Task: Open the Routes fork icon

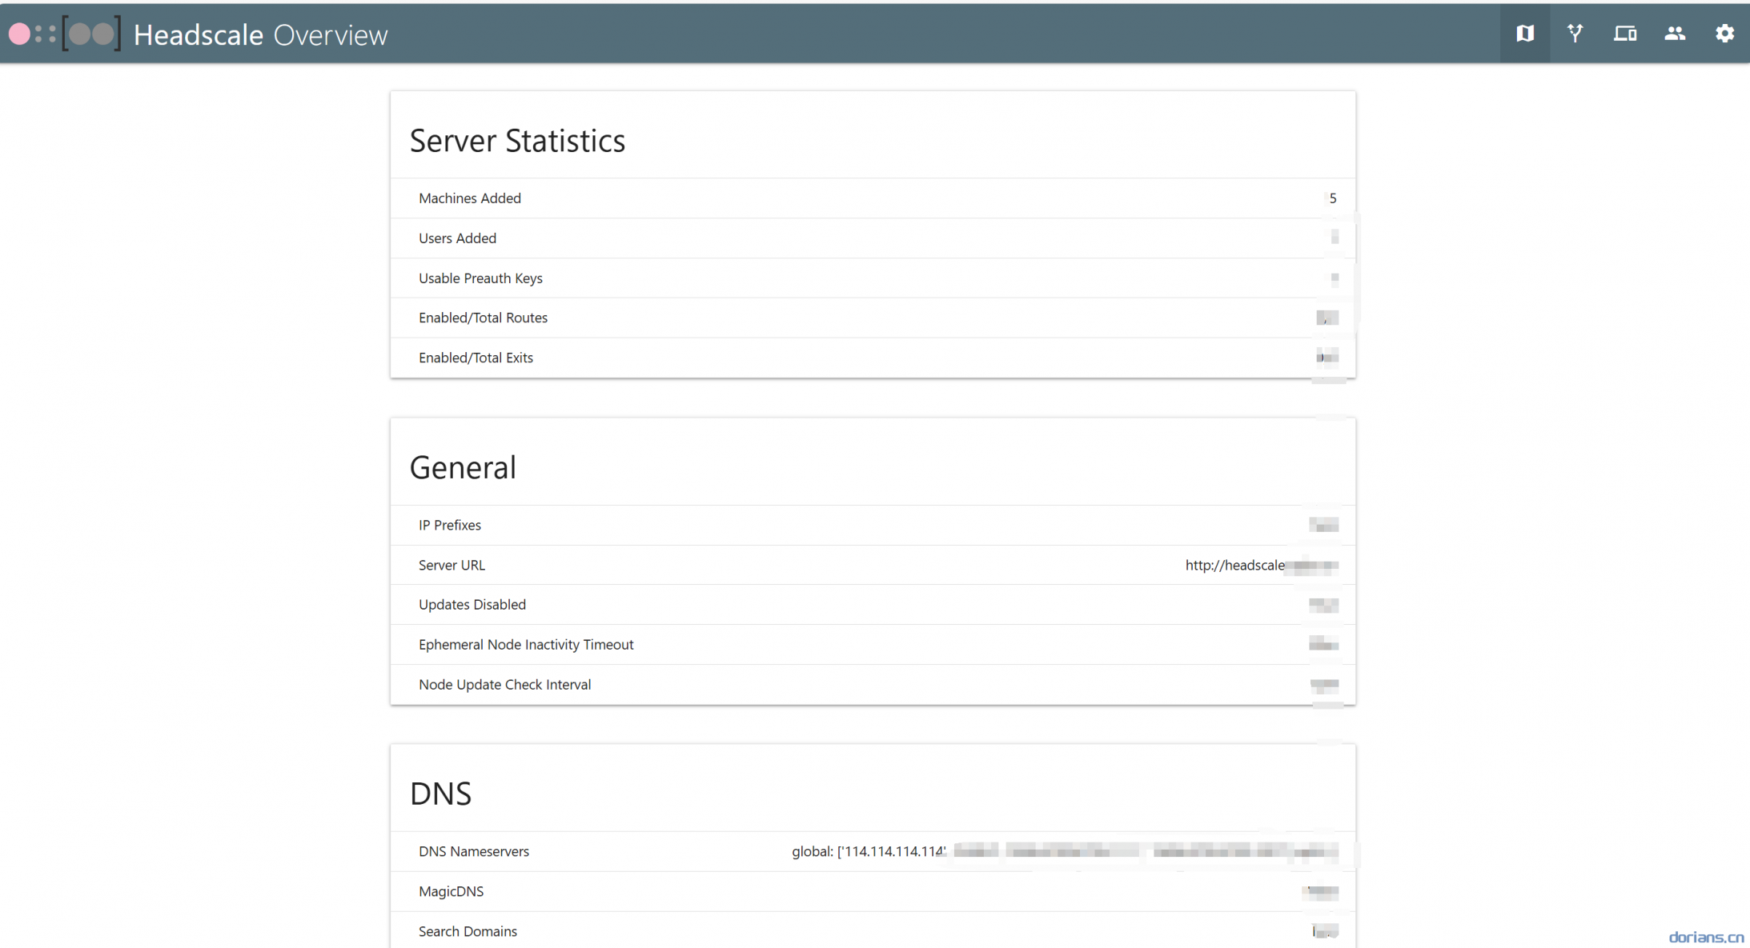Action: [x=1575, y=34]
